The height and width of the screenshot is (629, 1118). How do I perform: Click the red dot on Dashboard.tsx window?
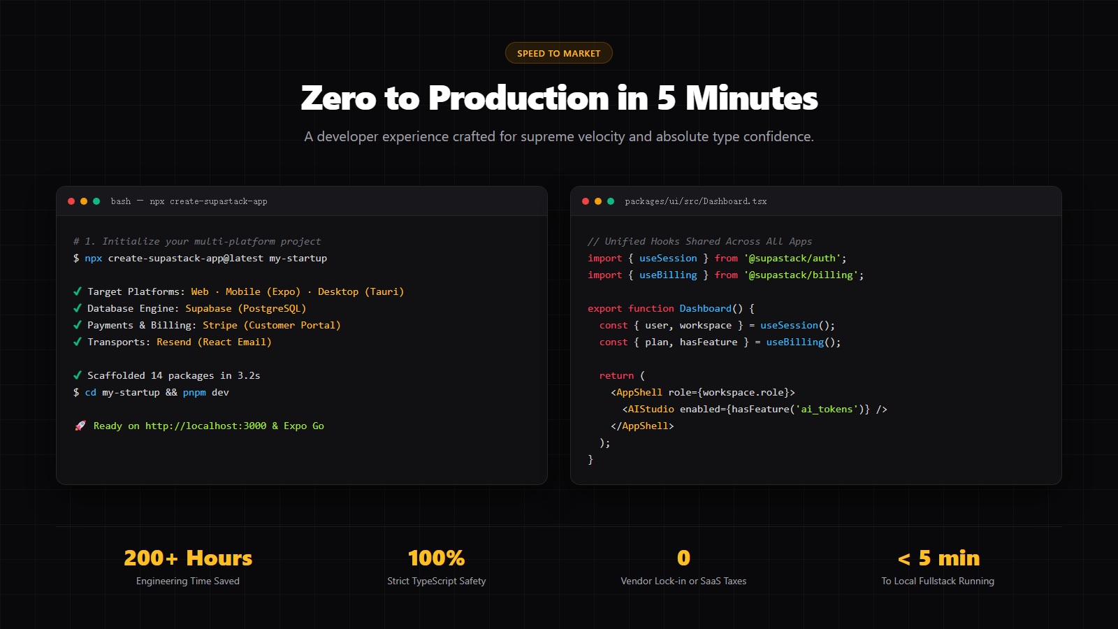tap(586, 201)
